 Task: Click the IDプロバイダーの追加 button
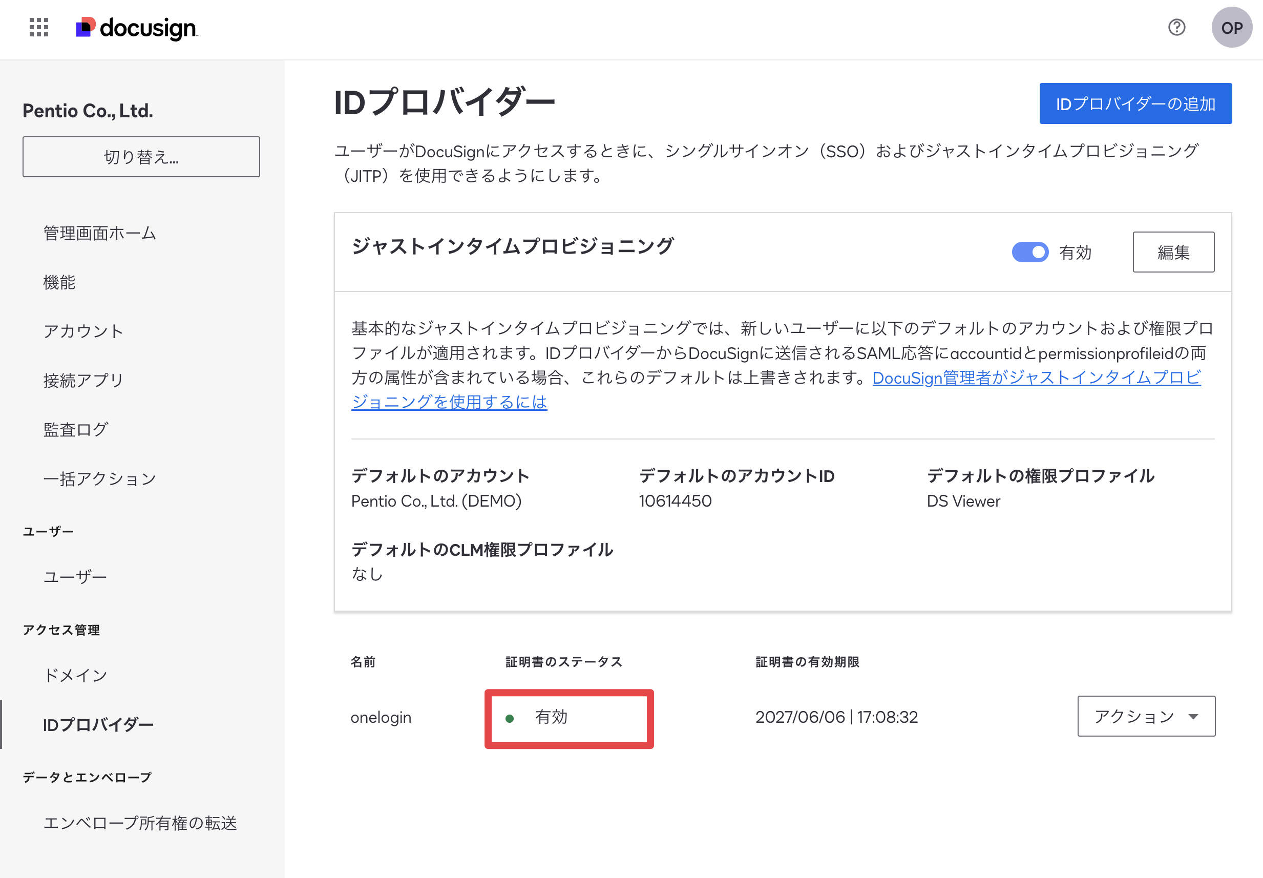[1135, 103]
